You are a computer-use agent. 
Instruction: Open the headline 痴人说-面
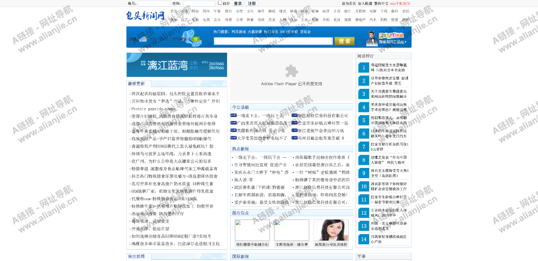pyautogui.click(x=244, y=180)
